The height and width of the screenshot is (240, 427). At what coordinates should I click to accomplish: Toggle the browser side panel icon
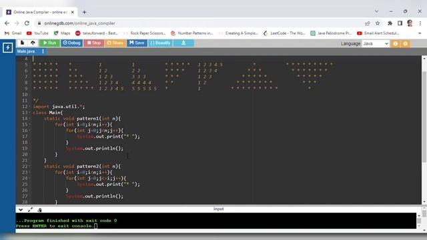(x=400, y=23)
